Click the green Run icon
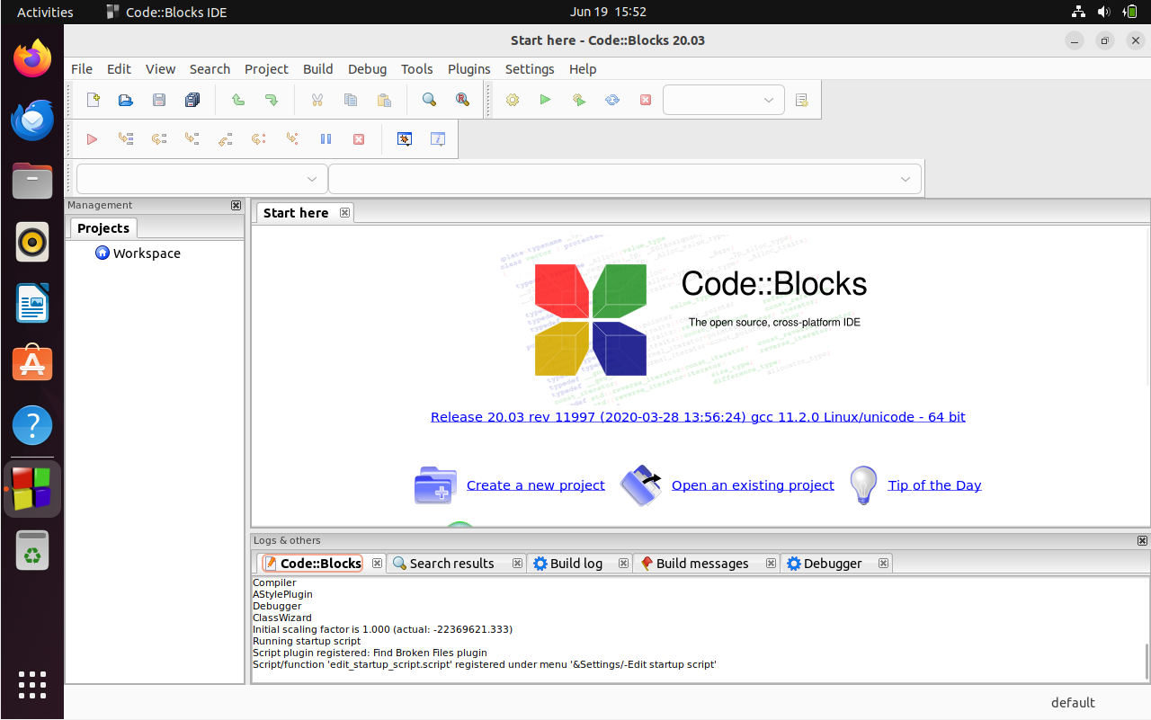1151x720 pixels. 545,100
